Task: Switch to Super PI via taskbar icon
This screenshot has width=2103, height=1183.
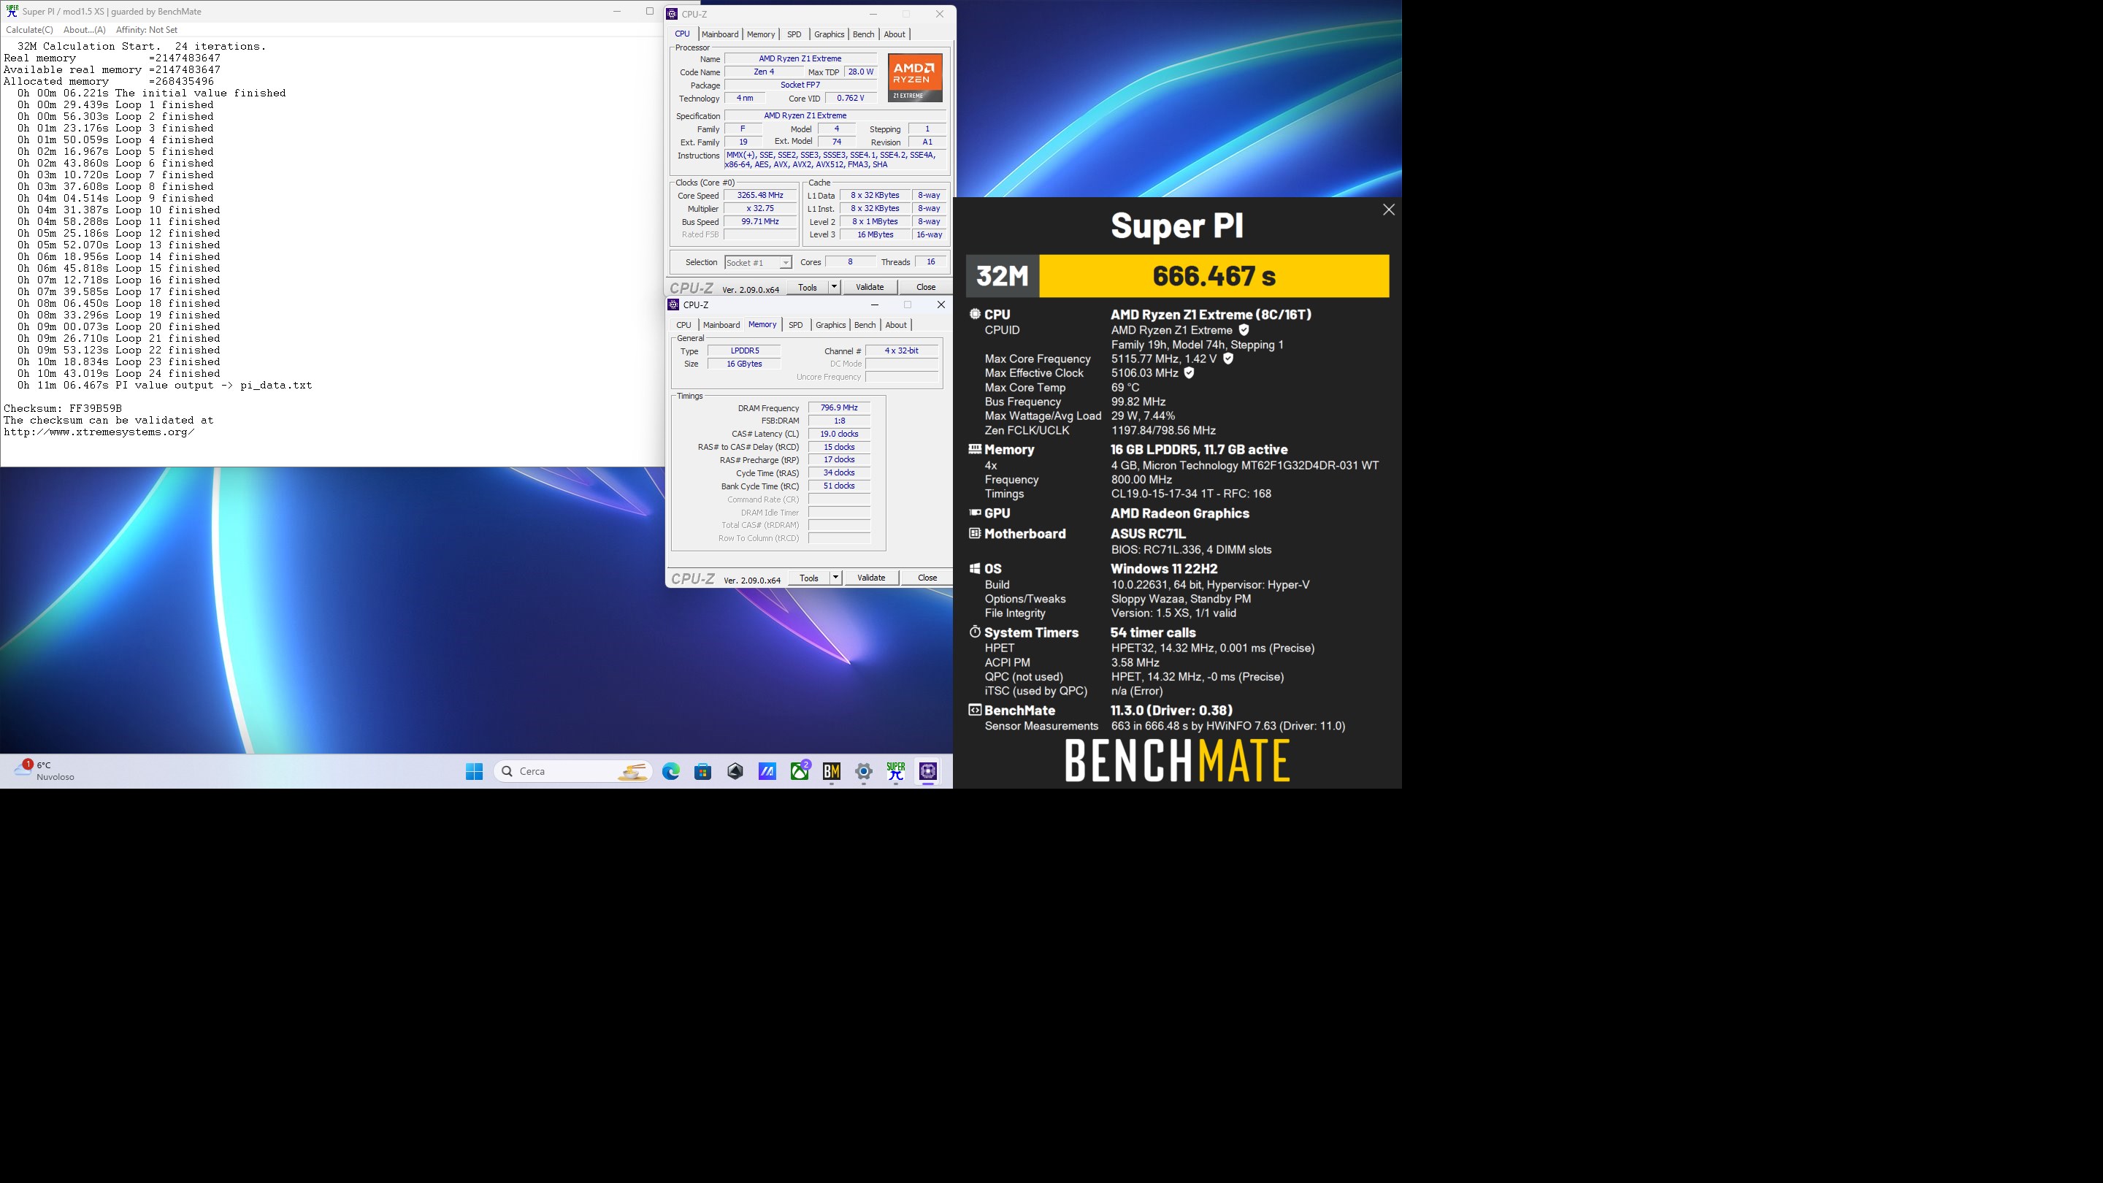Action: pyautogui.click(x=897, y=772)
